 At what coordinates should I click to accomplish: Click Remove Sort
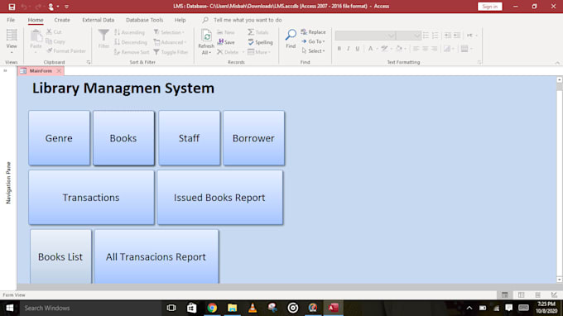coord(132,52)
